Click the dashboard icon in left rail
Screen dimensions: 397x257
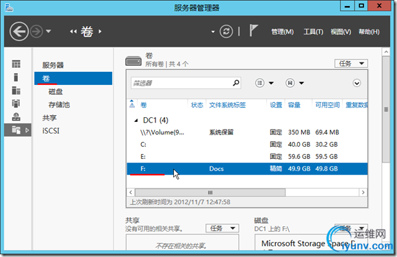tap(16, 64)
